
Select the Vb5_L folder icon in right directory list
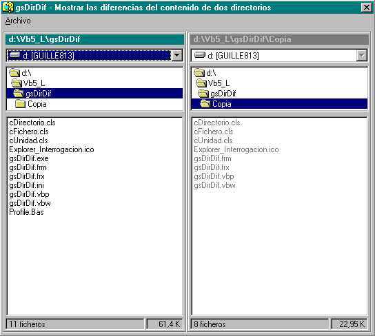pos(201,83)
